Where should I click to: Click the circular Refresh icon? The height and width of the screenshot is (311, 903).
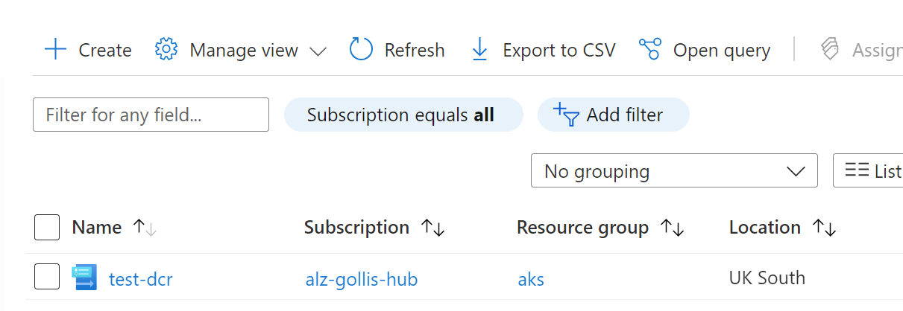tap(361, 50)
